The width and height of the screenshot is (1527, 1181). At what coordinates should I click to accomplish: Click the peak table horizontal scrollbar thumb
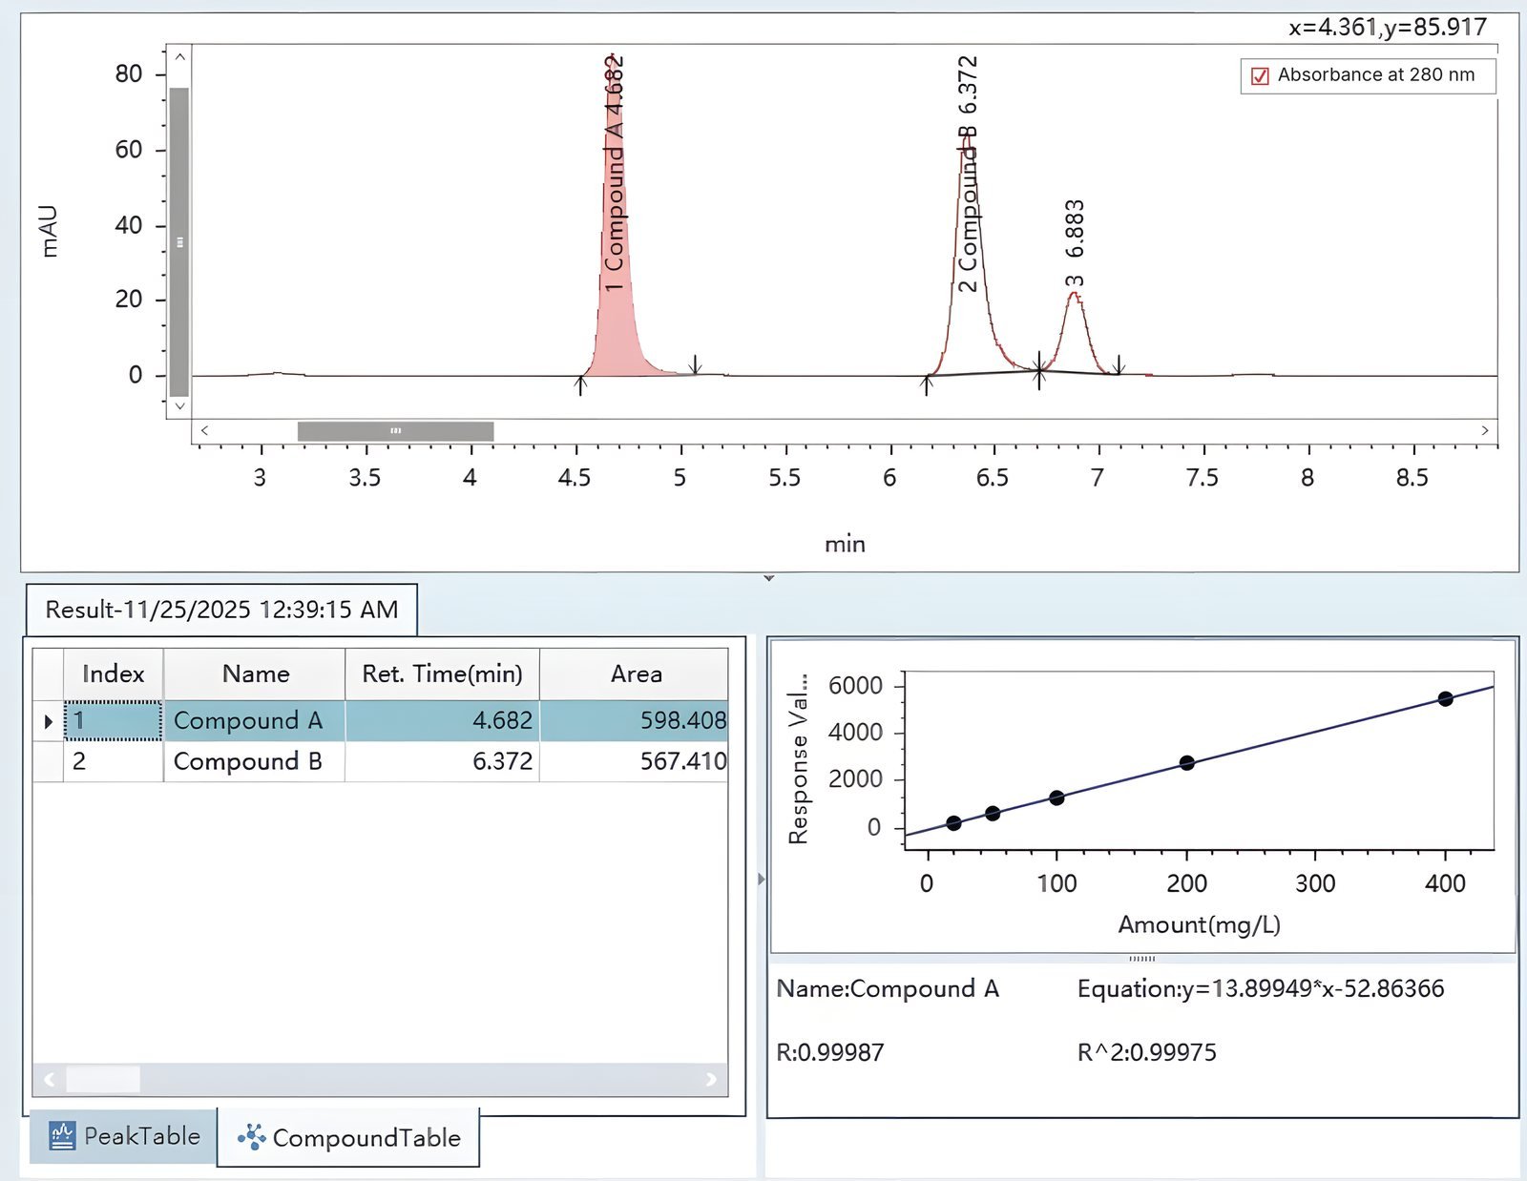(103, 1080)
